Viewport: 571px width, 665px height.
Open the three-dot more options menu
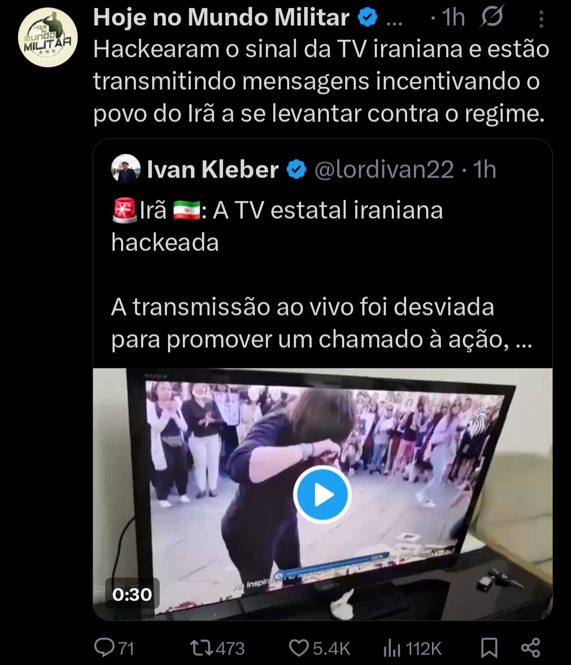tap(541, 19)
